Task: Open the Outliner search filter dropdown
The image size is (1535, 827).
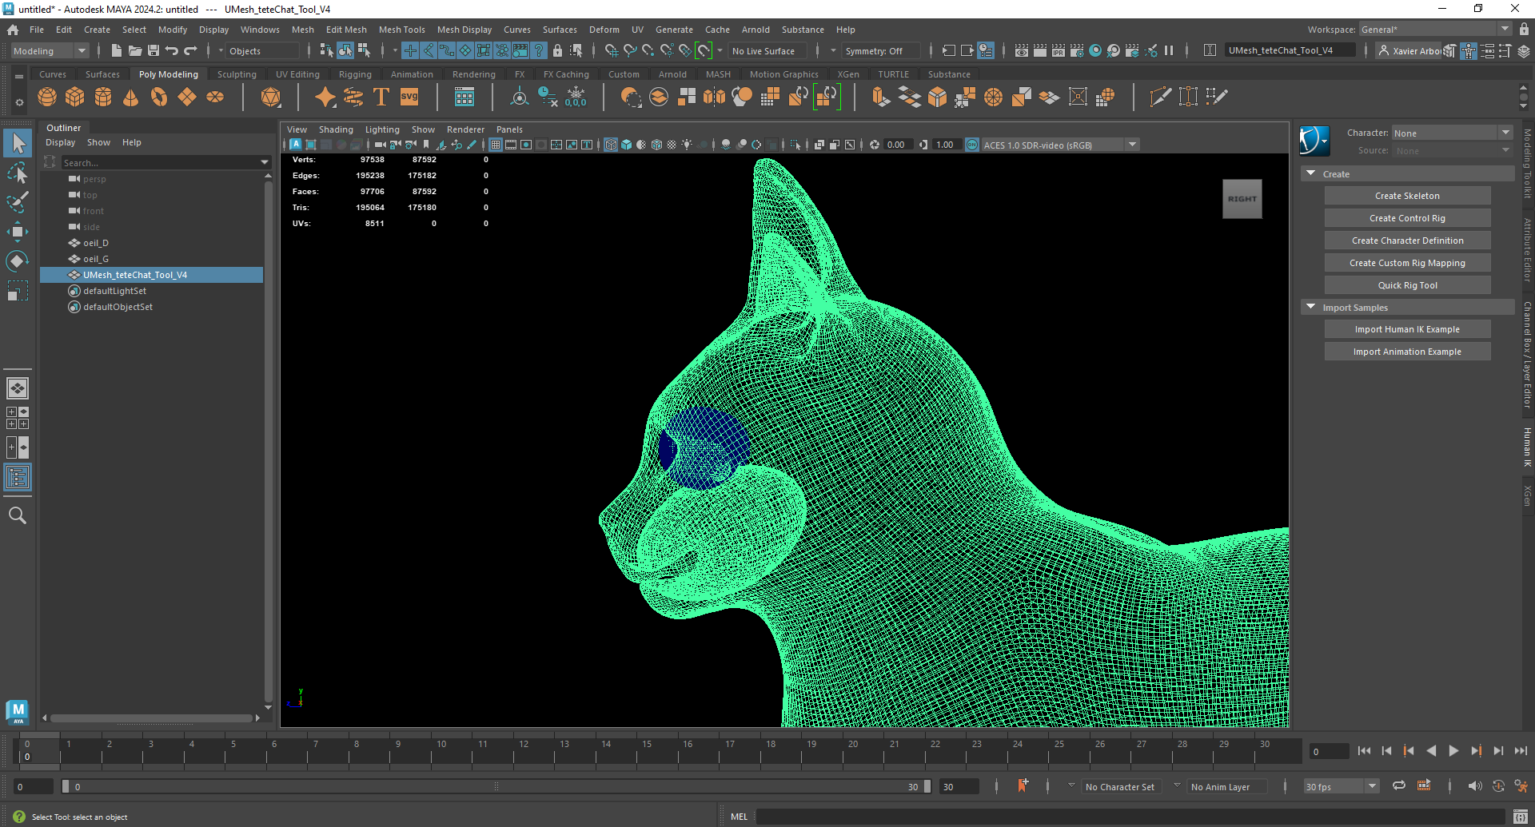Action: pyautogui.click(x=265, y=162)
